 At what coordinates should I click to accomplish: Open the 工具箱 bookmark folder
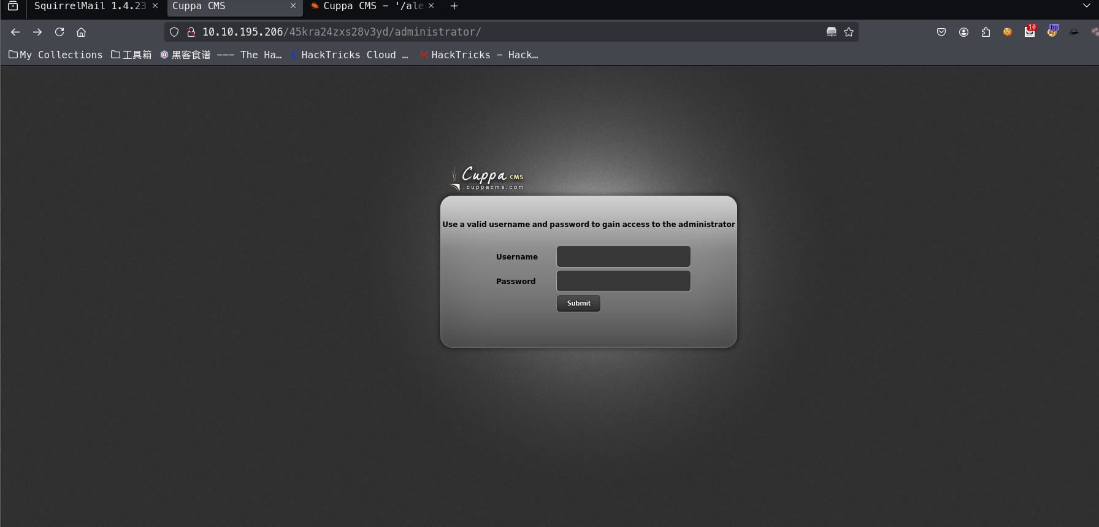coord(131,55)
